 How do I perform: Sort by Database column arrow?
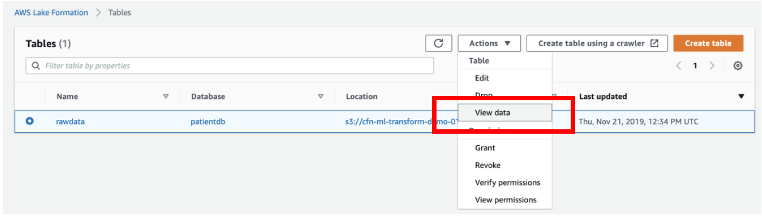point(321,96)
